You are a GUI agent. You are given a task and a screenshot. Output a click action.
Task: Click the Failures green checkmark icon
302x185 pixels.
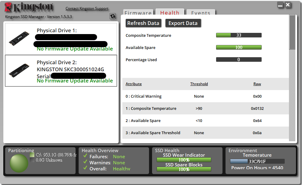[x=85, y=156]
